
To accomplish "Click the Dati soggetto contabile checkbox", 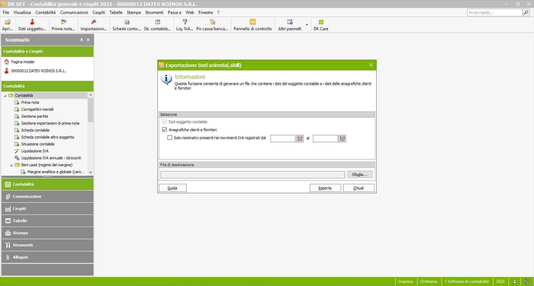I will pyautogui.click(x=165, y=122).
